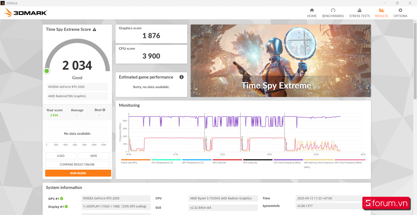The width and height of the screenshot is (417, 215).
Task: Click the CPU score 3 900 card
Action: pyautogui.click(x=151, y=54)
